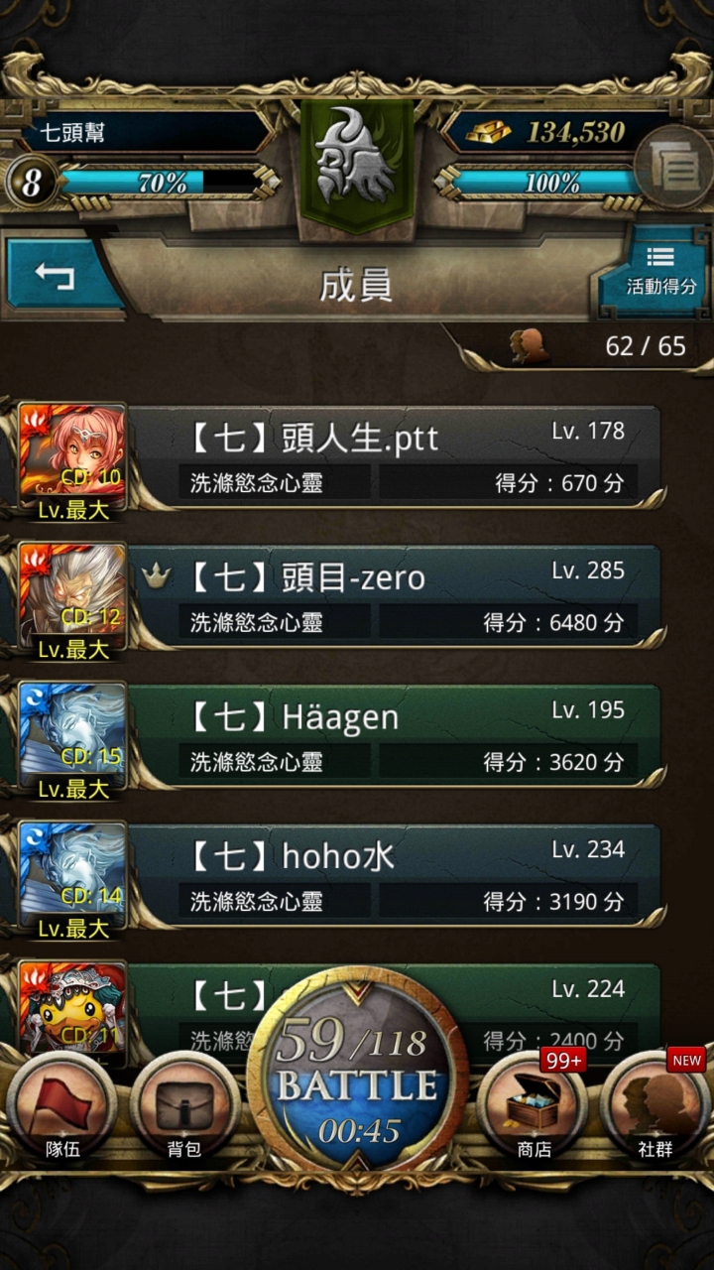Tap the back arrow button

click(x=59, y=276)
